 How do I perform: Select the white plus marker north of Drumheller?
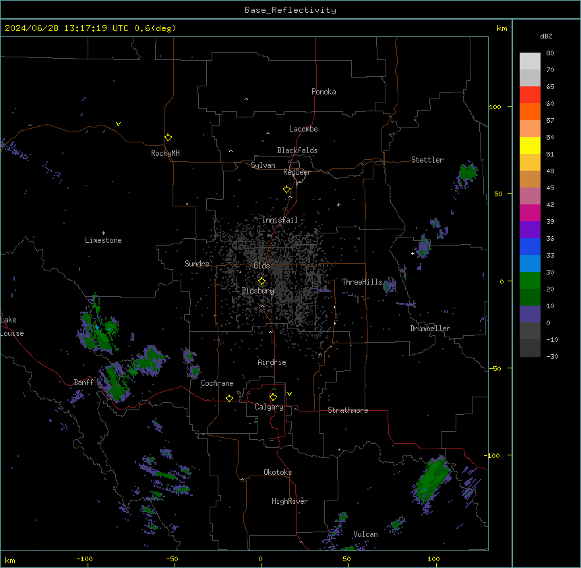tap(412, 253)
